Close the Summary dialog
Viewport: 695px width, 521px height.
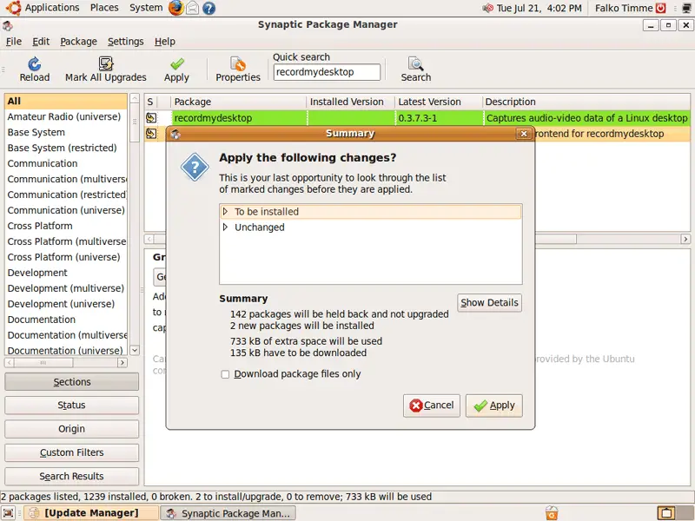pyautogui.click(x=524, y=134)
